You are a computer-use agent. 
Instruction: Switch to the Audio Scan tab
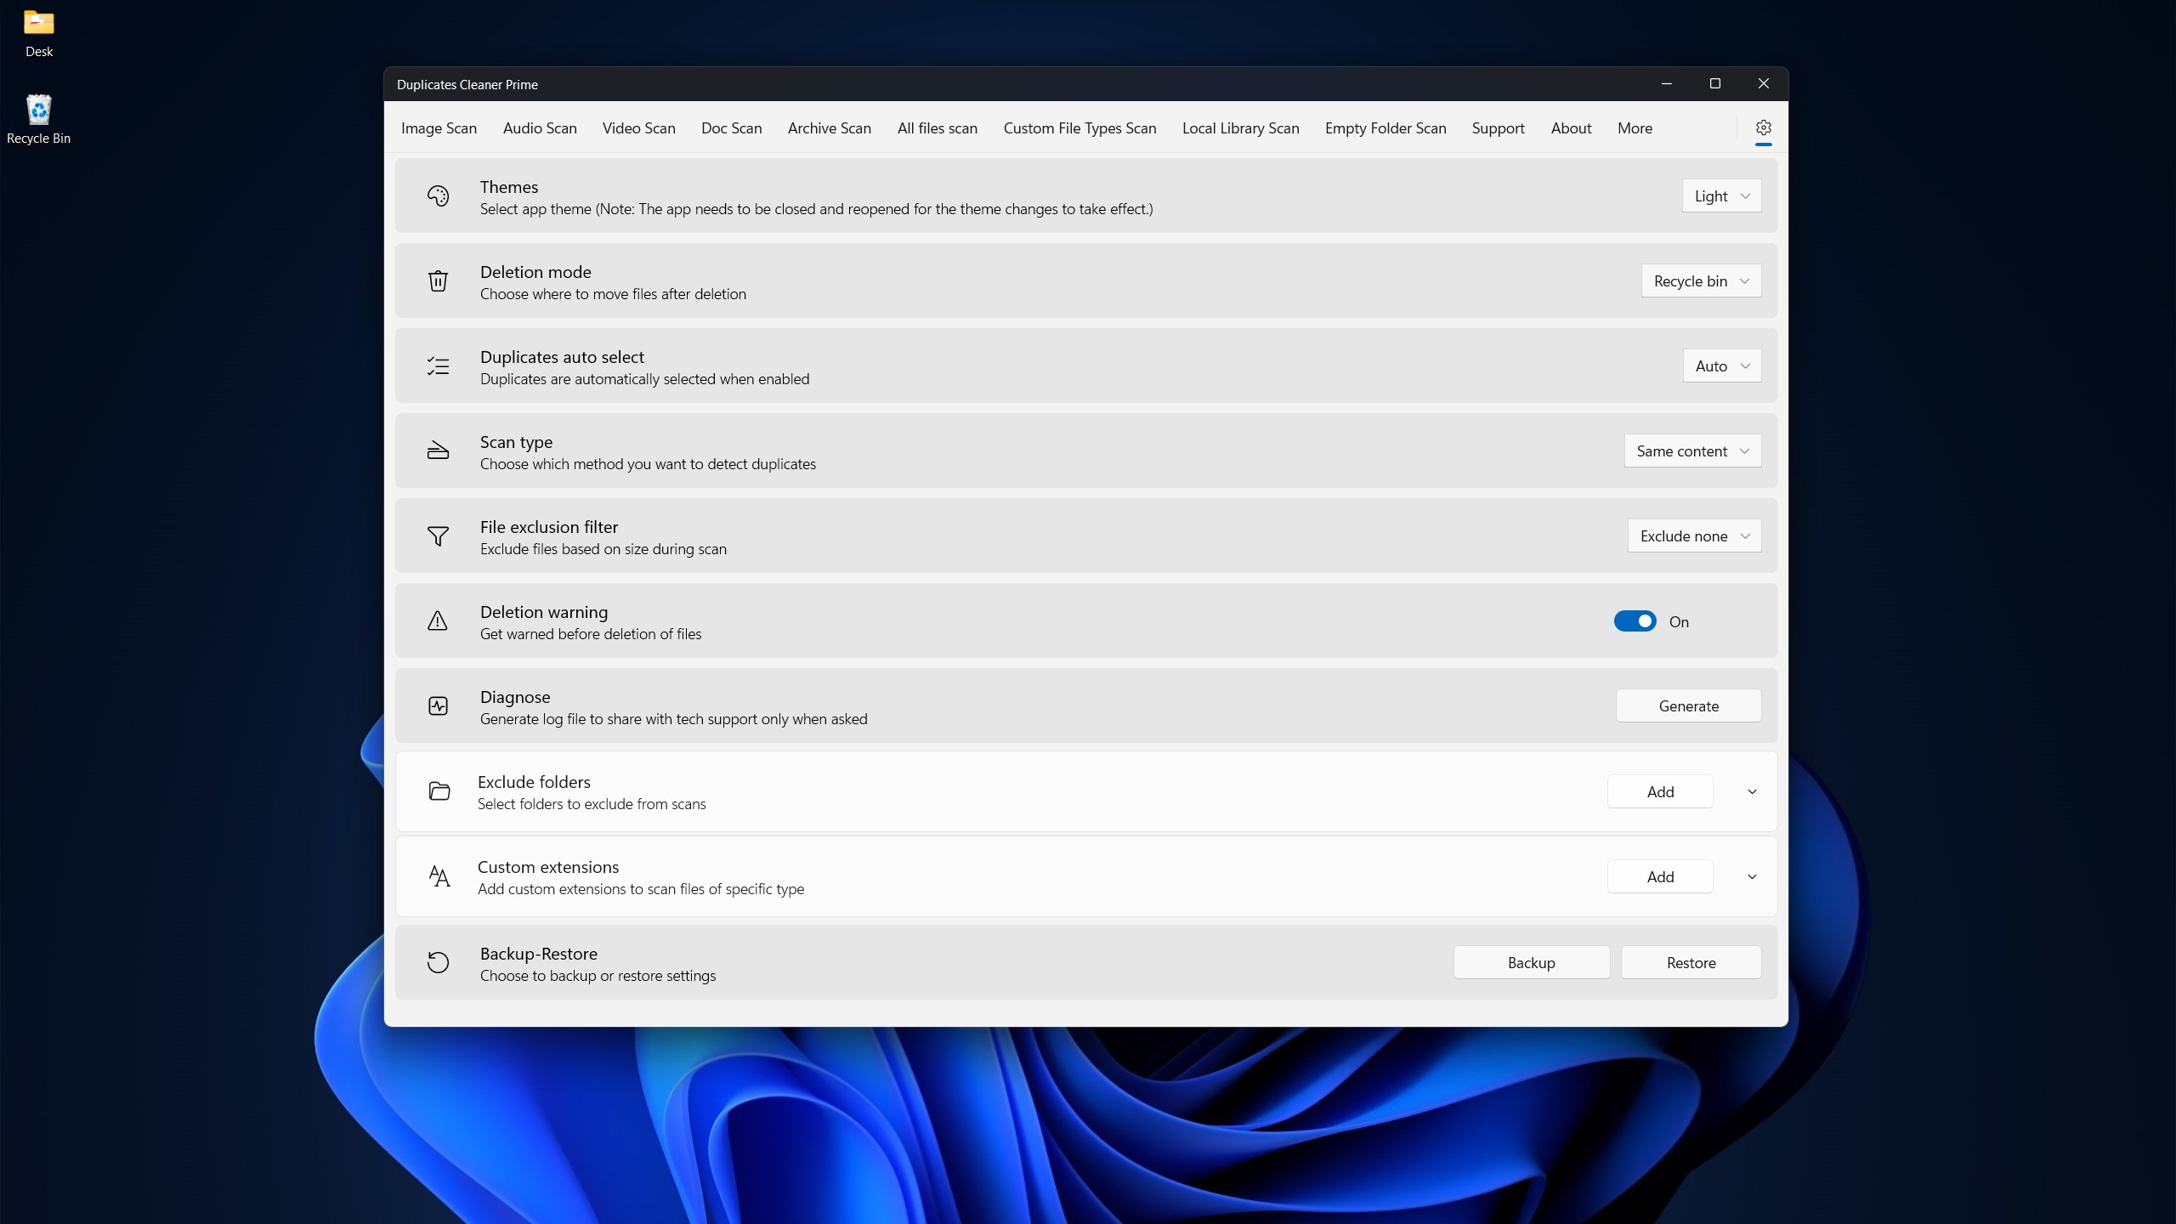540,128
